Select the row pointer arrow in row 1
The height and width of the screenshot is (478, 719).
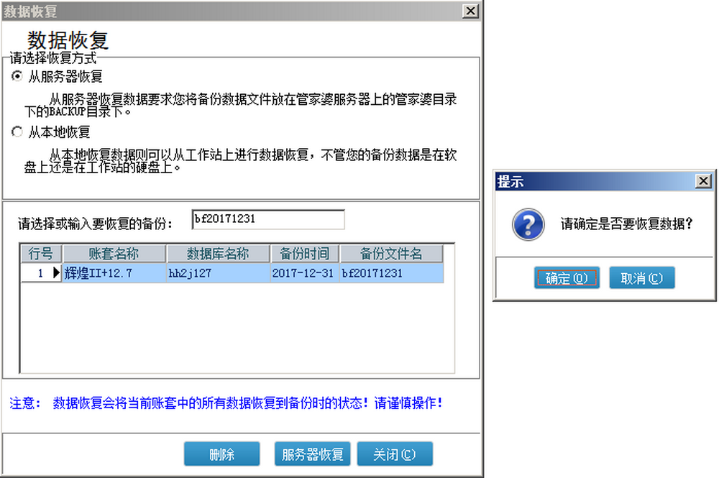tap(56, 273)
